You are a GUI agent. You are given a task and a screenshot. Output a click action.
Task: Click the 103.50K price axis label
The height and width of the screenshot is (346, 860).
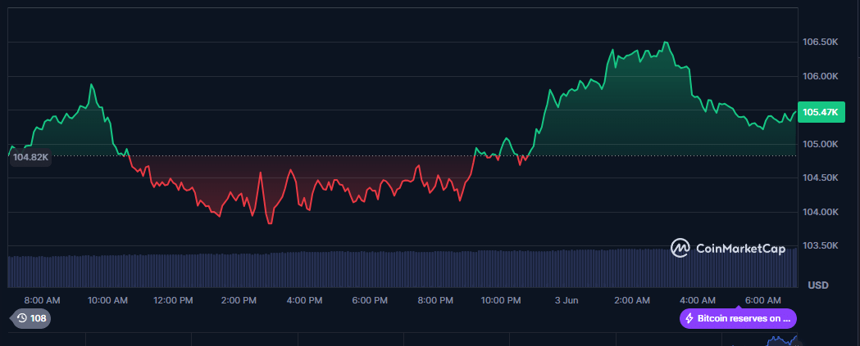pos(820,245)
